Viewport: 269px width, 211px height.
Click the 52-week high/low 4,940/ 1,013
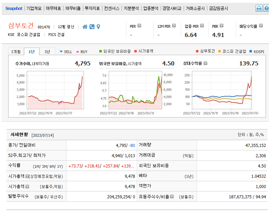[123, 156]
